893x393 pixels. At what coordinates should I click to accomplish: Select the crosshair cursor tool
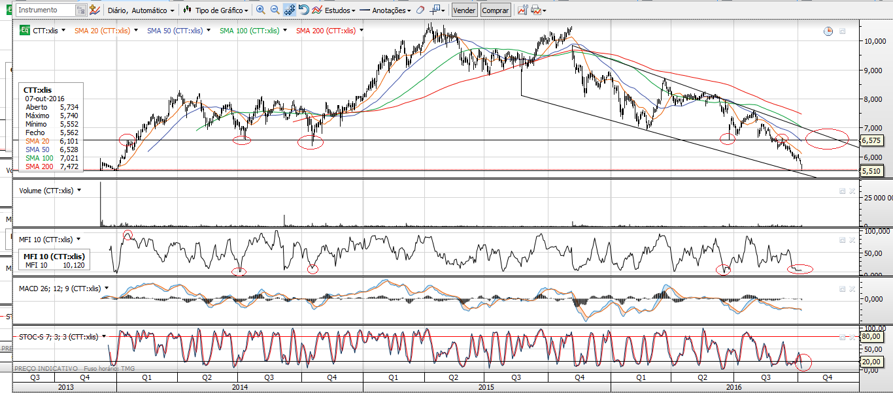pos(435,10)
